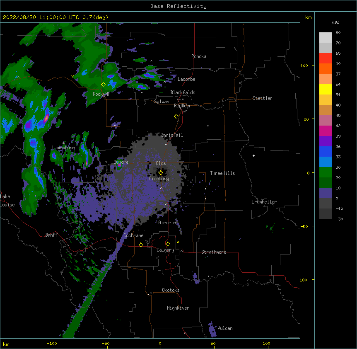This screenshot has width=357, height=349.
Task: Click the bright green 20-30 dBZ legend swatch
Action: [326, 172]
